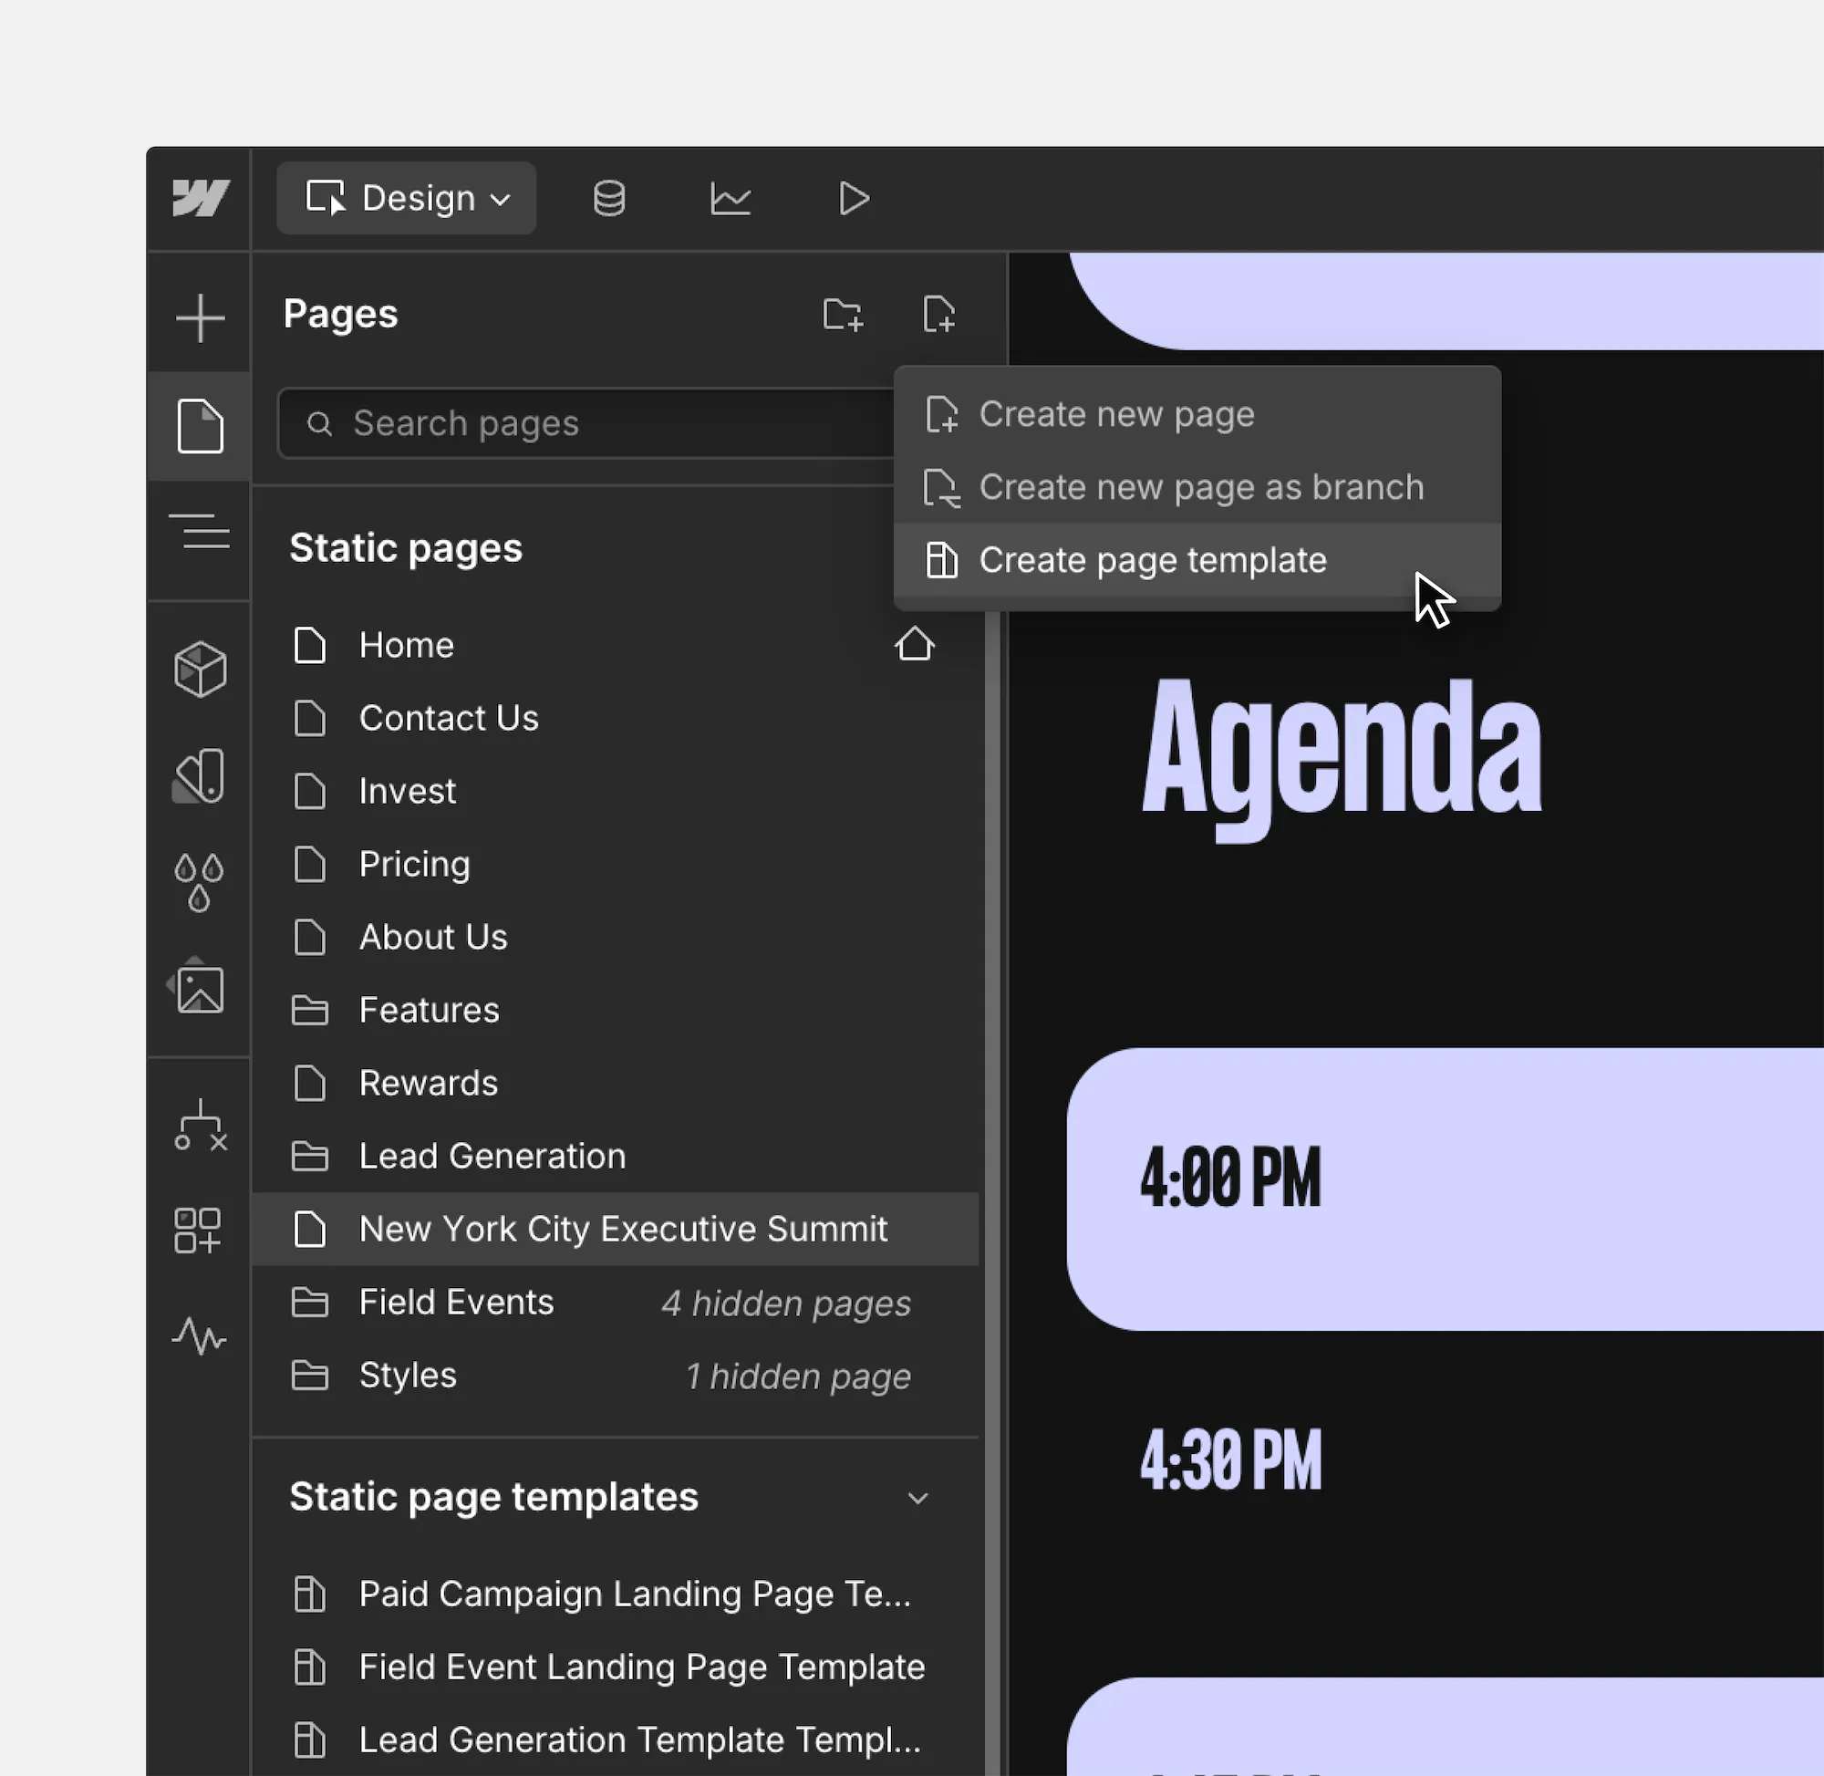
Task: Select Create new page as branch
Action: (x=1199, y=487)
